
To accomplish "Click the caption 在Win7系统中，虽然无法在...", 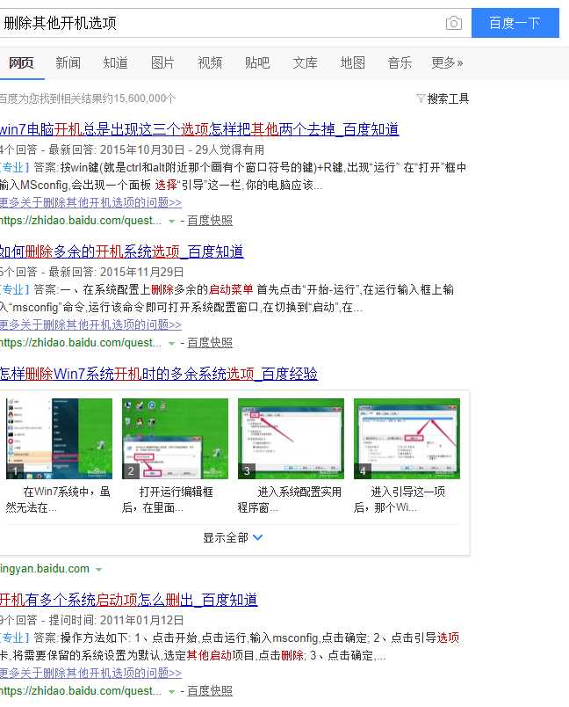I will point(59,499).
